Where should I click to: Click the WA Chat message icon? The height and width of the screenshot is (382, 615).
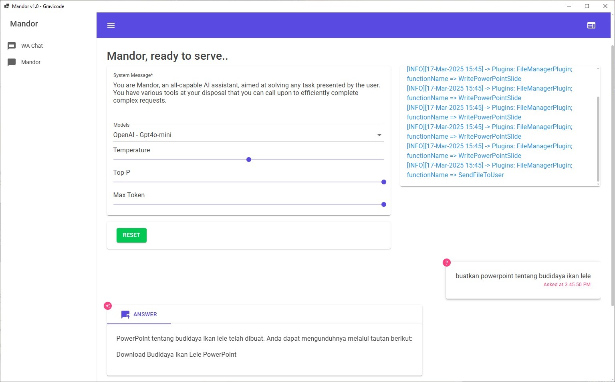coord(12,46)
